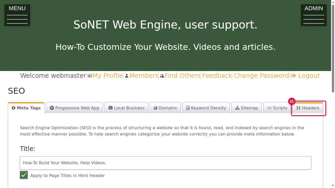335x188 pixels.
Task: Click the logout arrow icon
Action: click(x=293, y=76)
